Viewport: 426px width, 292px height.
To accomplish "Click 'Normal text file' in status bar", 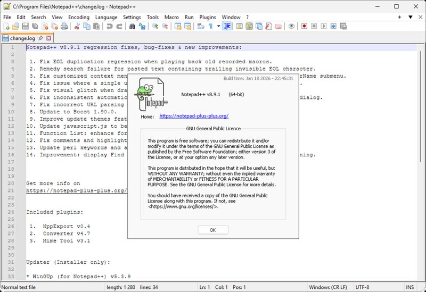I will pyautogui.click(x=19, y=287).
